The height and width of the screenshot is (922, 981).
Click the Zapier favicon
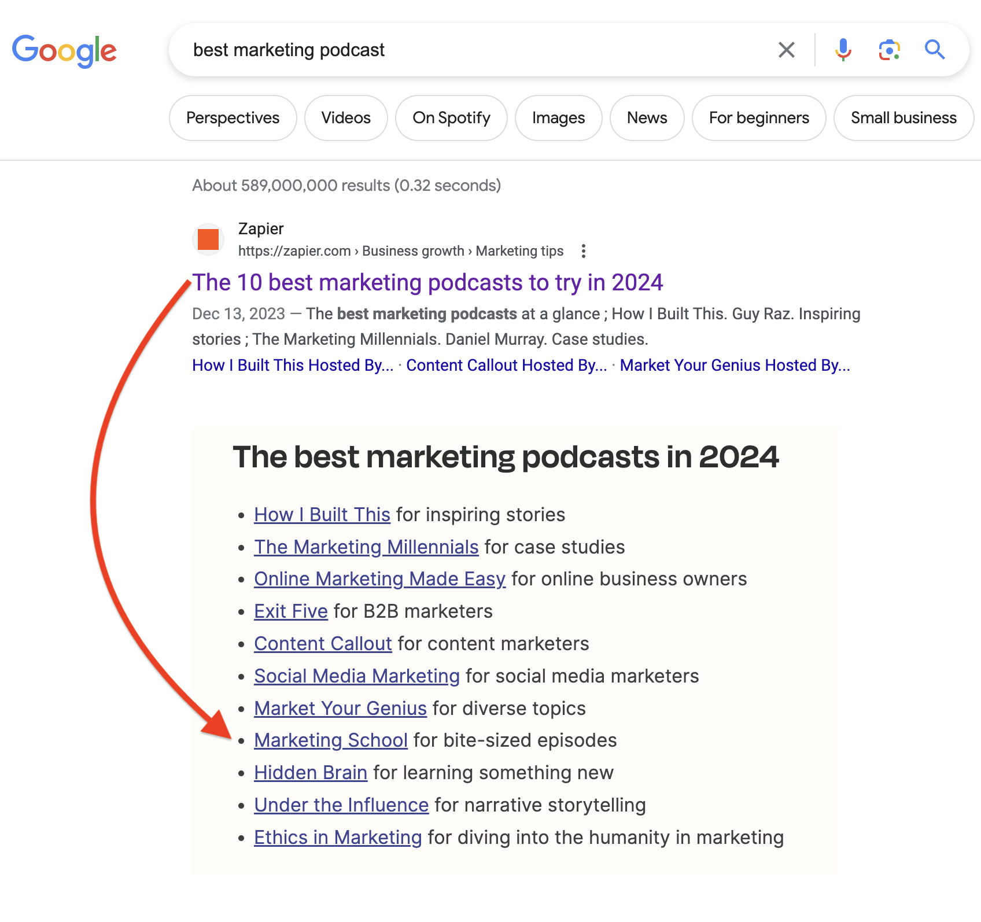pos(208,239)
